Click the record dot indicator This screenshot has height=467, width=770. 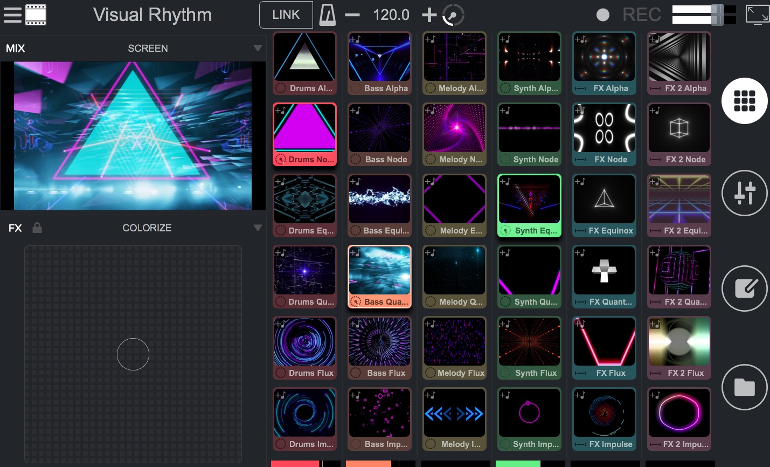tap(603, 15)
